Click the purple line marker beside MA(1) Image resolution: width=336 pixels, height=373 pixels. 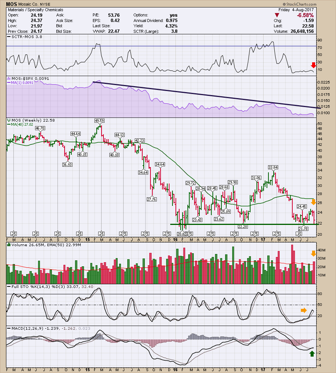coord(9,83)
